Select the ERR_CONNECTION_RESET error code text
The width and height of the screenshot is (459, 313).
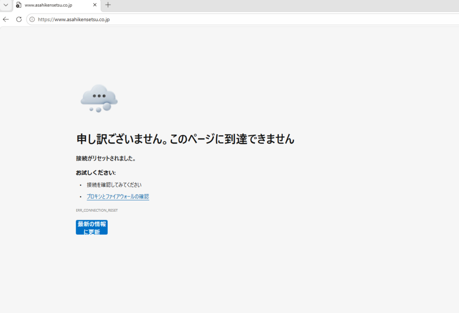pyautogui.click(x=97, y=210)
